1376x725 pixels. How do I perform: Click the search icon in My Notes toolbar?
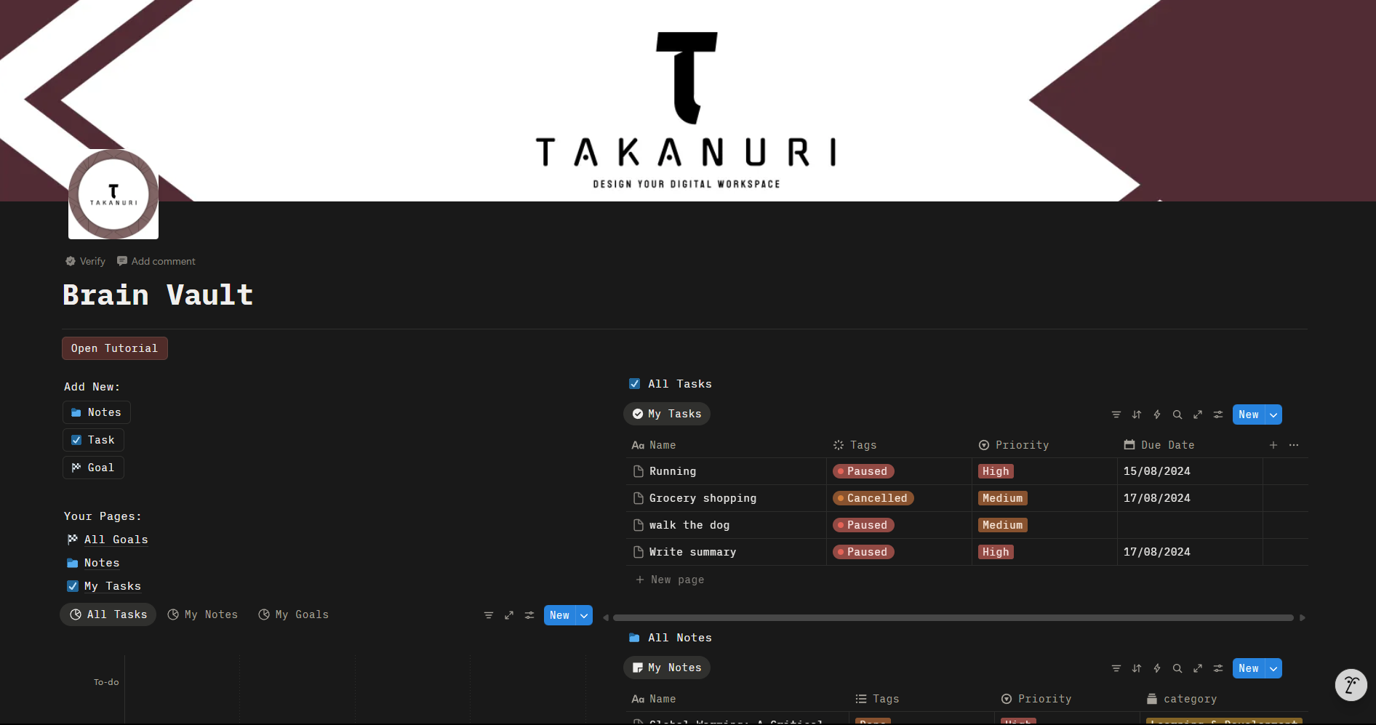click(x=1177, y=668)
